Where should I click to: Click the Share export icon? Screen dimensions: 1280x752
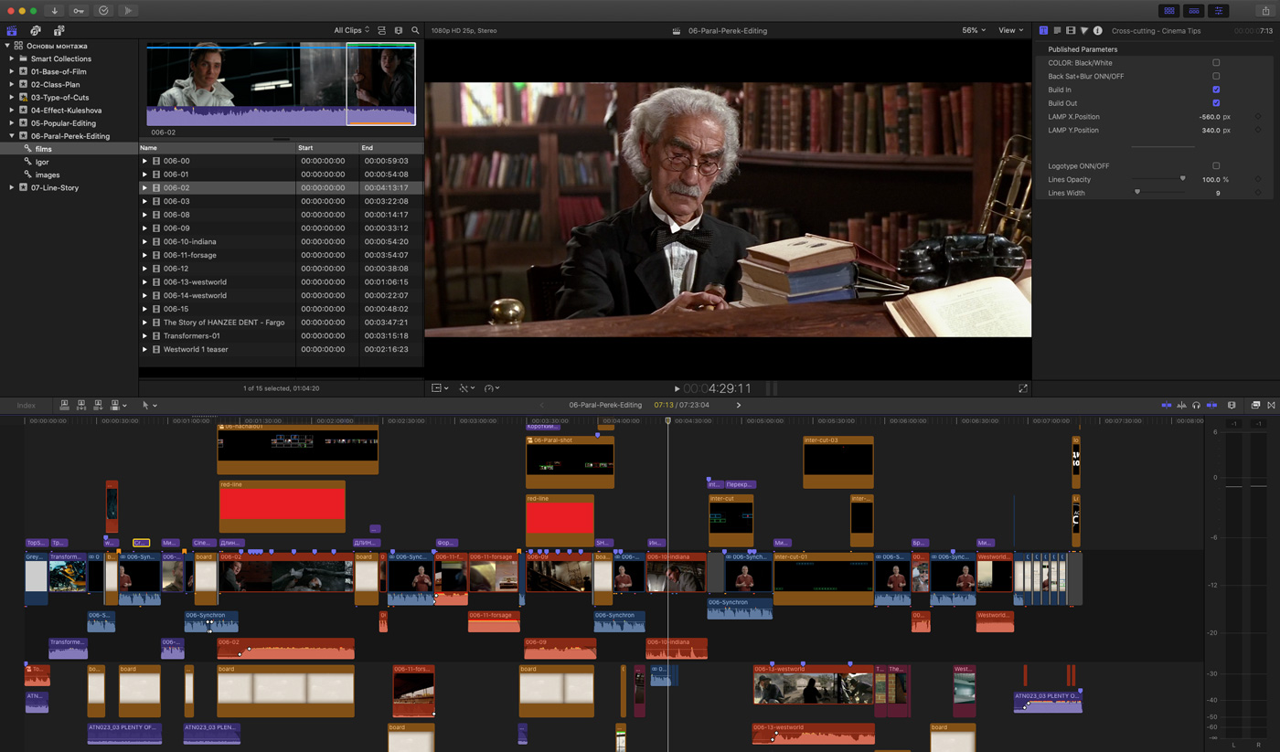[x=1265, y=11]
